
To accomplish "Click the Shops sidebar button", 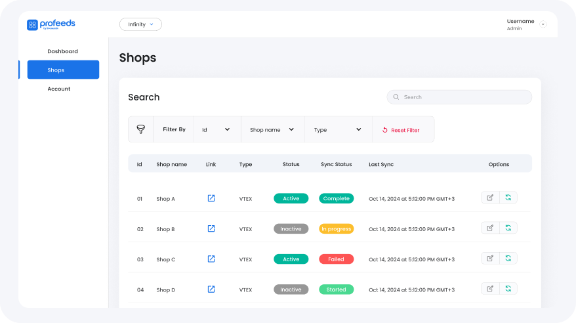I will pyautogui.click(x=63, y=70).
